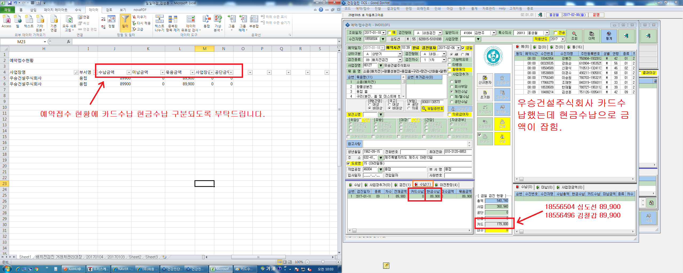Select the 개인수납 radio button
The height and width of the screenshot is (273, 683).
coord(452,91)
